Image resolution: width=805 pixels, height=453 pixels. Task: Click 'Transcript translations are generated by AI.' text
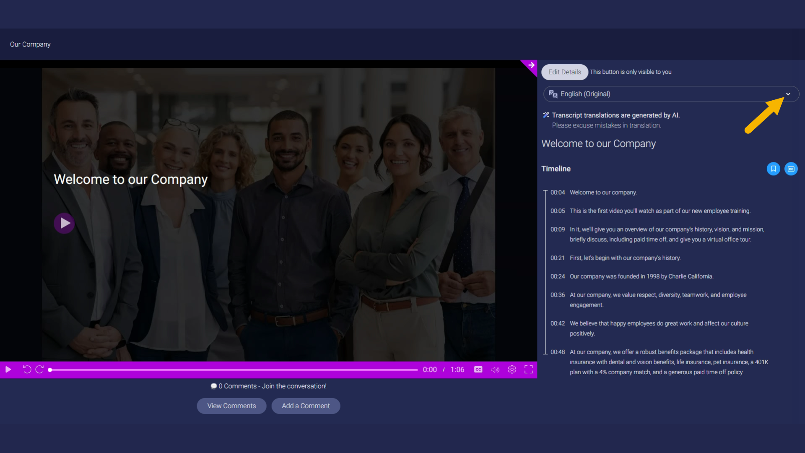616,115
